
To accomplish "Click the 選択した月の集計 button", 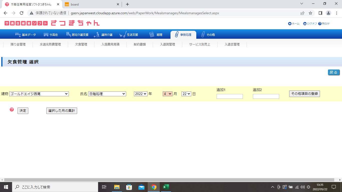I will pos(62,111).
